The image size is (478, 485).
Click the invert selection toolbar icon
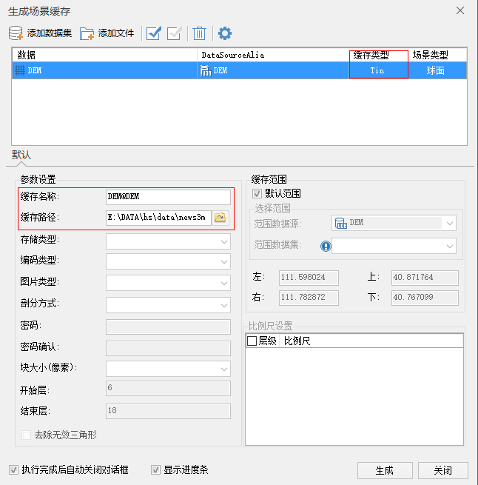pyautogui.click(x=175, y=33)
